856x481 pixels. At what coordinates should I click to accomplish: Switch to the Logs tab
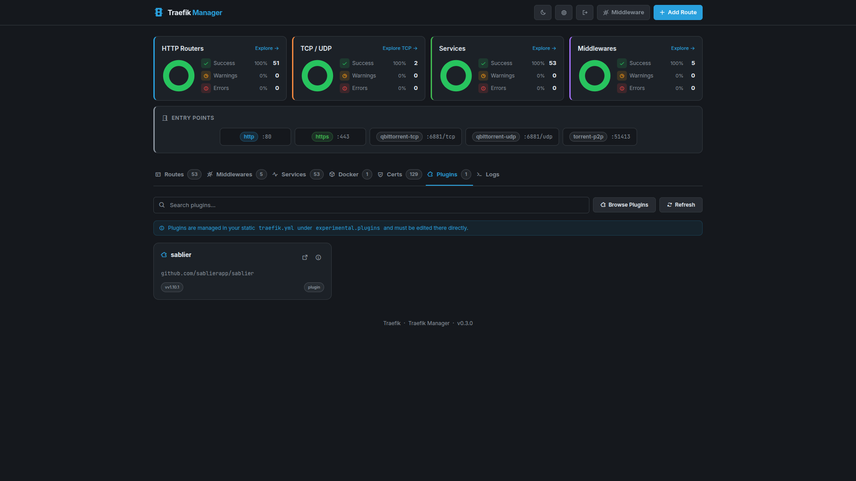(x=492, y=174)
